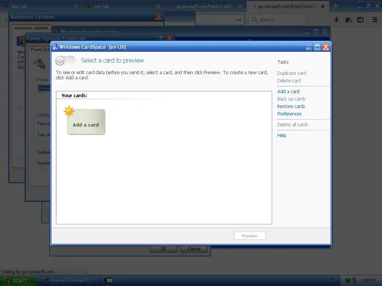Click the Windows Start button
Screen dimensions: 382x286
click(x=18, y=280)
